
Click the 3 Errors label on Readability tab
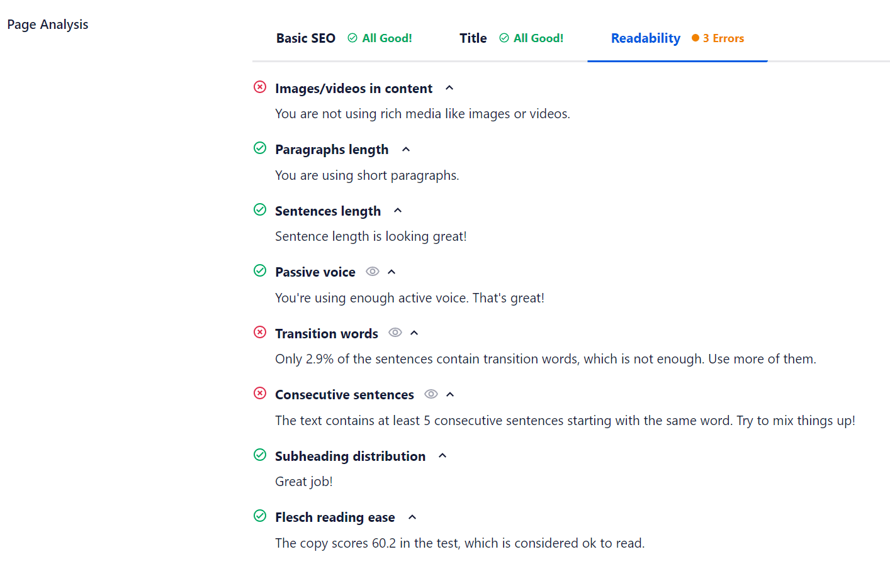723,38
